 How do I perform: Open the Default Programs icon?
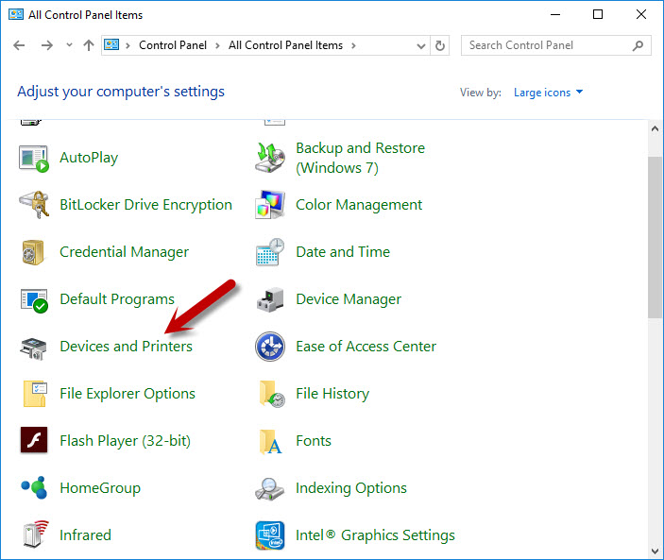click(x=34, y=299)
